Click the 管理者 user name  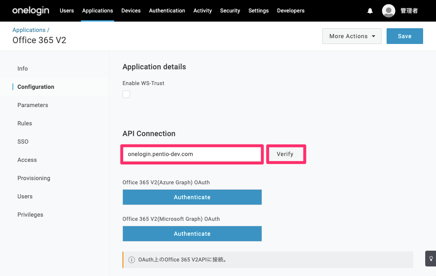pyautogui.click(x=409, y=11)
